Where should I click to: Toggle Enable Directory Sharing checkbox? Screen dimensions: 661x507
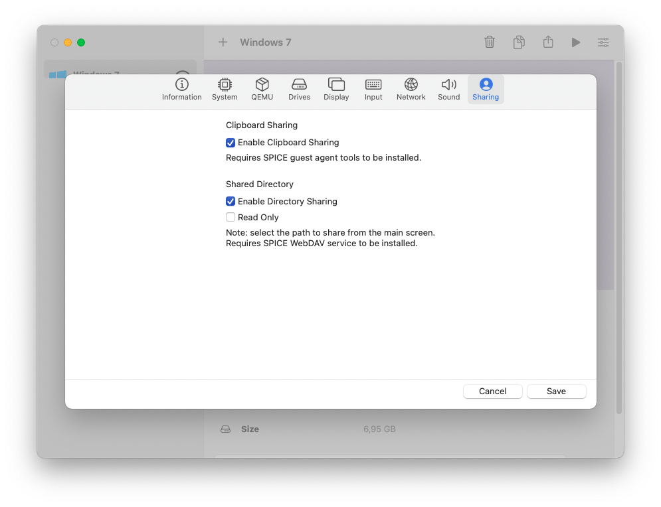click(x=230, y=201)
